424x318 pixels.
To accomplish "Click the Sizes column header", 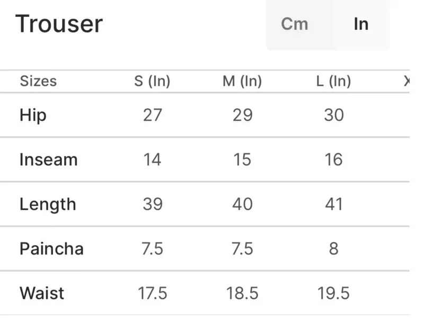I will pyautogui.click(x=38, y=82).
